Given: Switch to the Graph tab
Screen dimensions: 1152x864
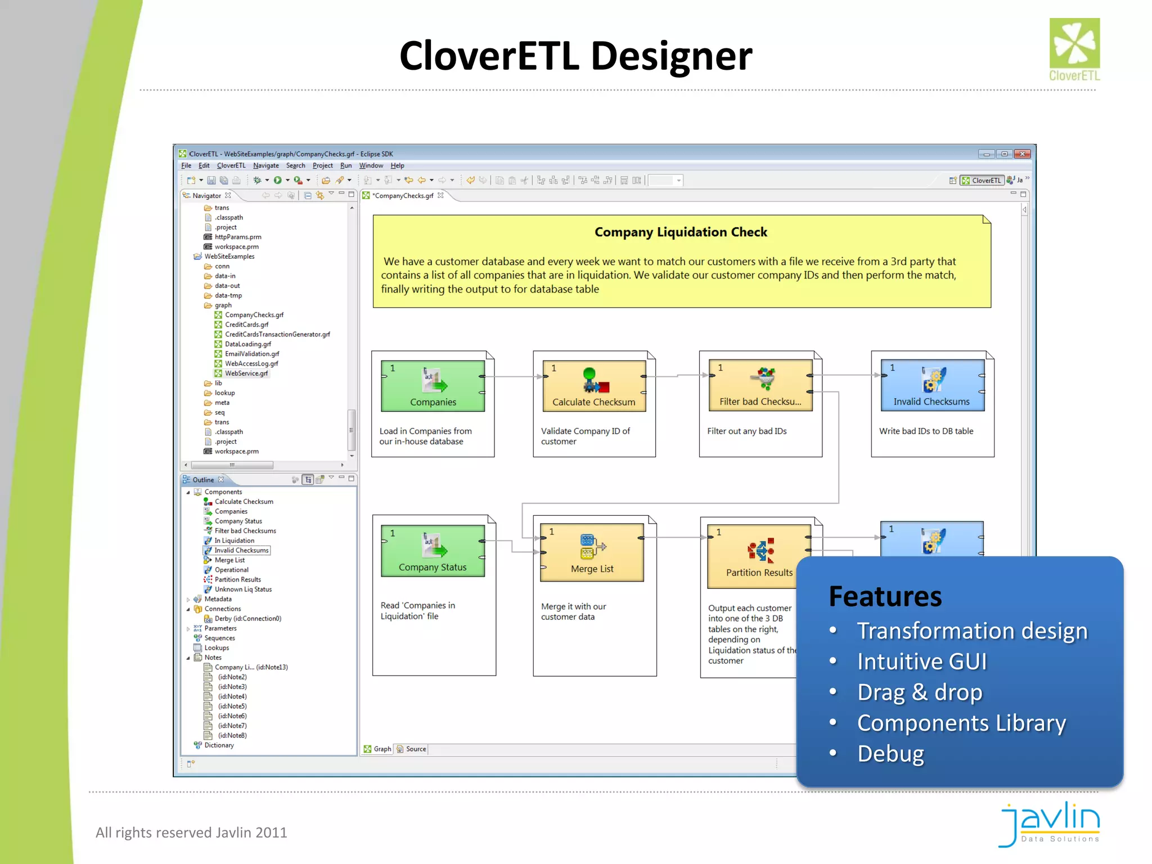Looking at the screenshot, I should (x=377, y=749).
